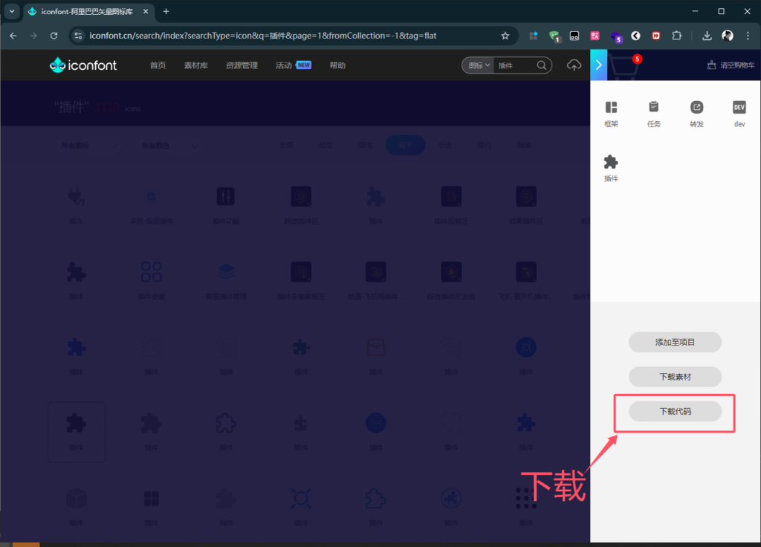Expand the 所有图标 filter dropdown
Screen dimensions: 761x547
pos(88,146)
